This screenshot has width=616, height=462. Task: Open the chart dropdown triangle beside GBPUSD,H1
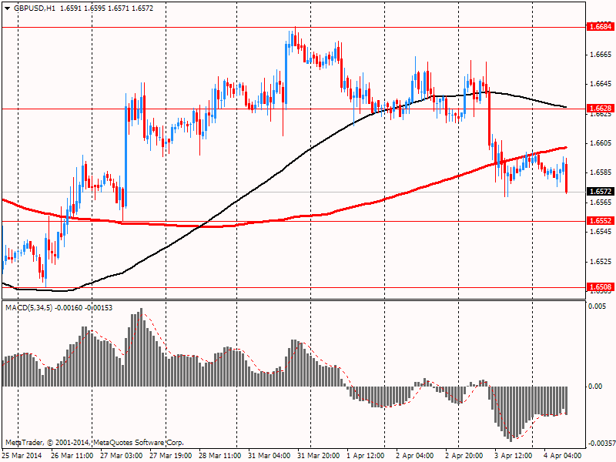click(7, 8)
